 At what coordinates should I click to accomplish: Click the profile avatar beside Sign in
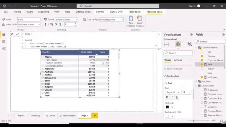[198, 6]
